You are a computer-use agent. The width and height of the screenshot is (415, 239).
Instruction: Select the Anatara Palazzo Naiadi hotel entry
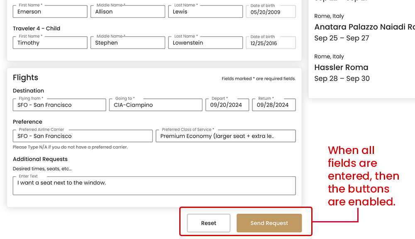pos(364,27)
